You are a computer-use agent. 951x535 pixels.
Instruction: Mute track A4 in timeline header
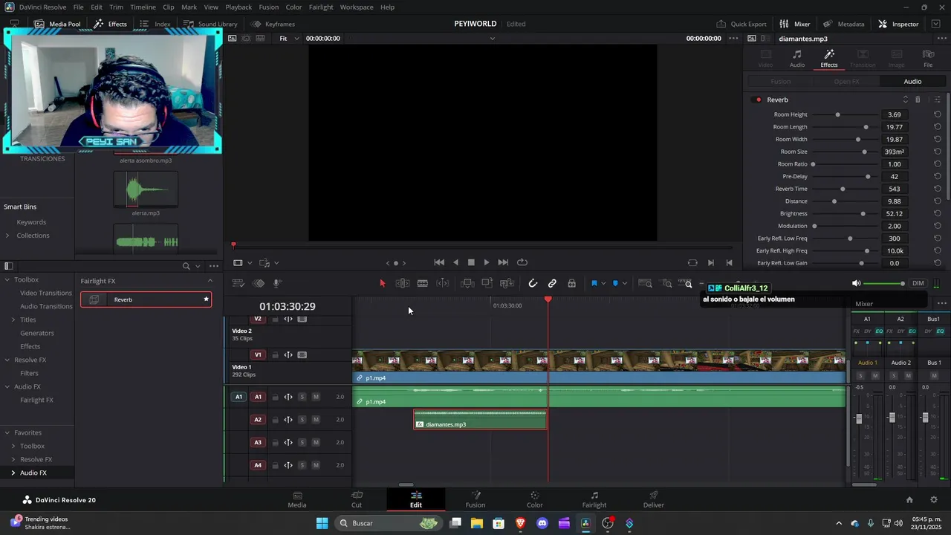316,465
